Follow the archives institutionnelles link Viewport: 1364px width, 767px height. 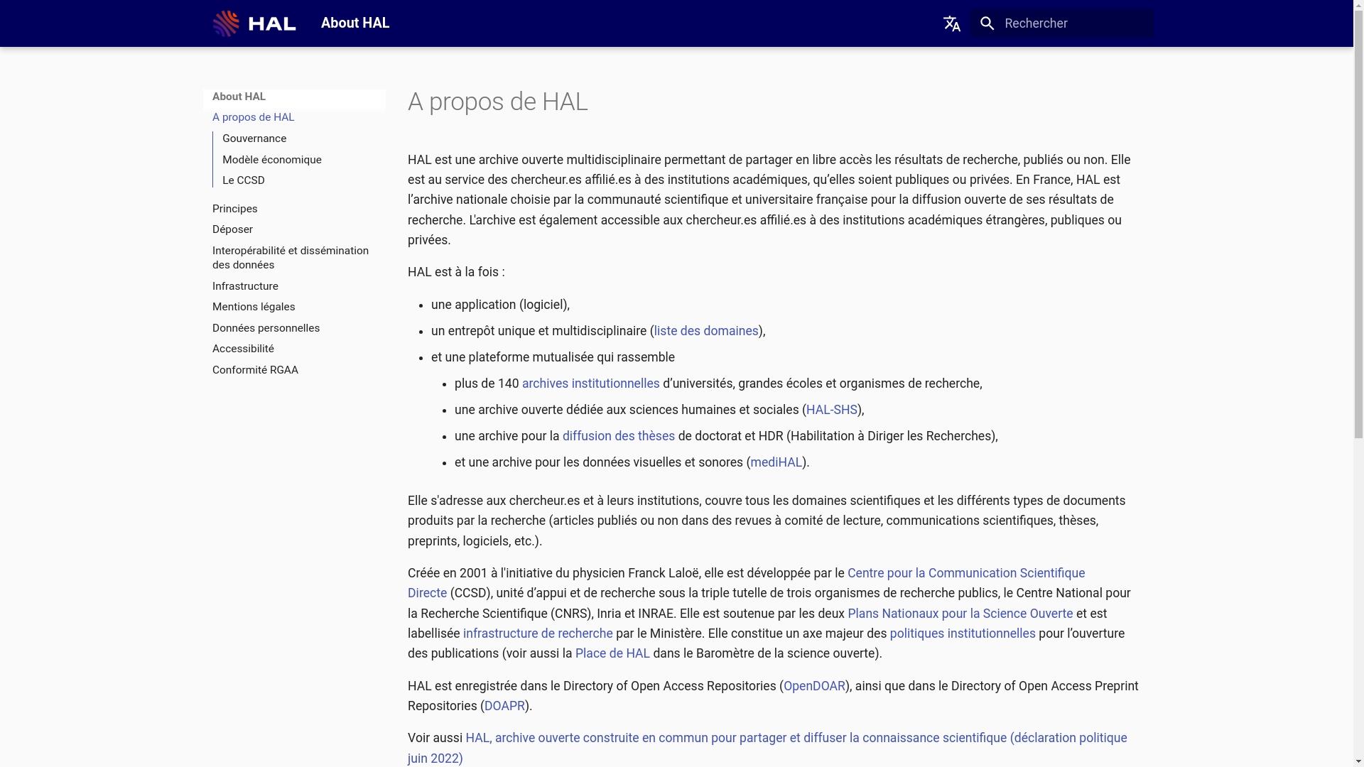click(591, 383)
